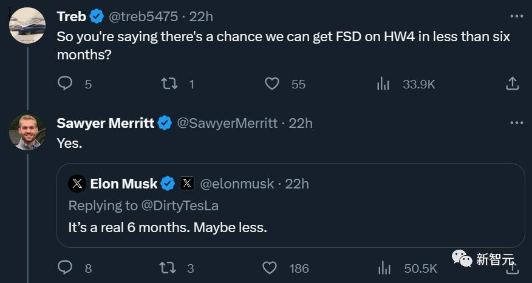Repost Treb's tweet

click(x=169, y=84)
